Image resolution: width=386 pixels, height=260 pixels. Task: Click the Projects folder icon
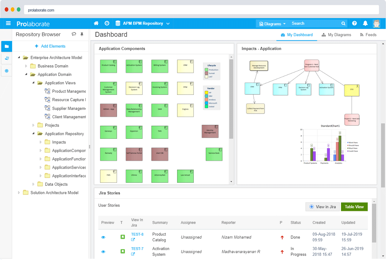(40, 125)
